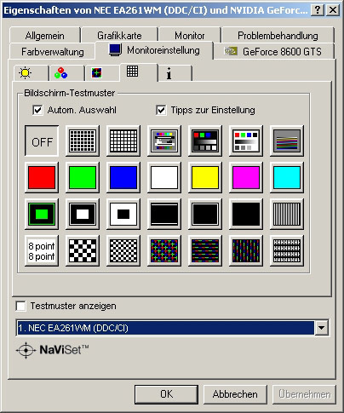This screenshot has height=413, width=344.
Task: Select the white-on-black fine grid pattern
Action: click(x=83, y=141)
